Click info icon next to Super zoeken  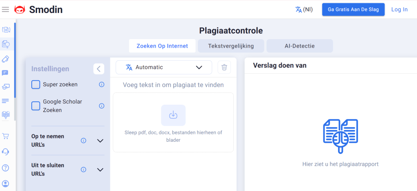pyautogui.click(x=101, y=85)
